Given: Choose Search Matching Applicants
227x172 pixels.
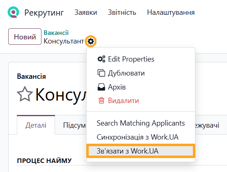Looking at the screenshot, I should (141, 123).
